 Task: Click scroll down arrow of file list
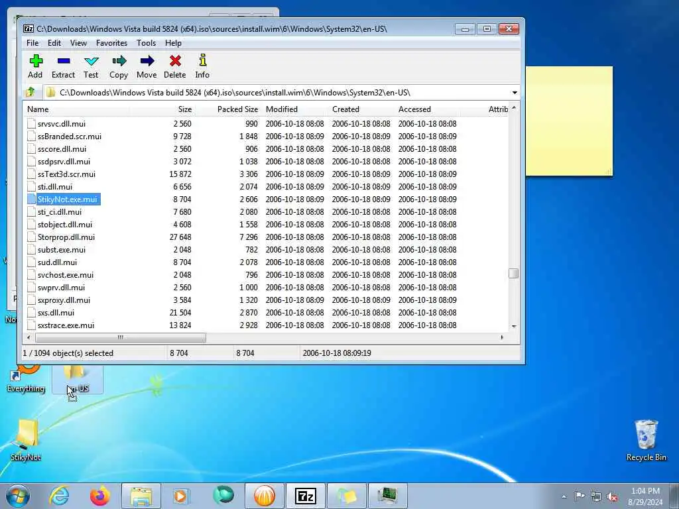click(x=514, y=327)
